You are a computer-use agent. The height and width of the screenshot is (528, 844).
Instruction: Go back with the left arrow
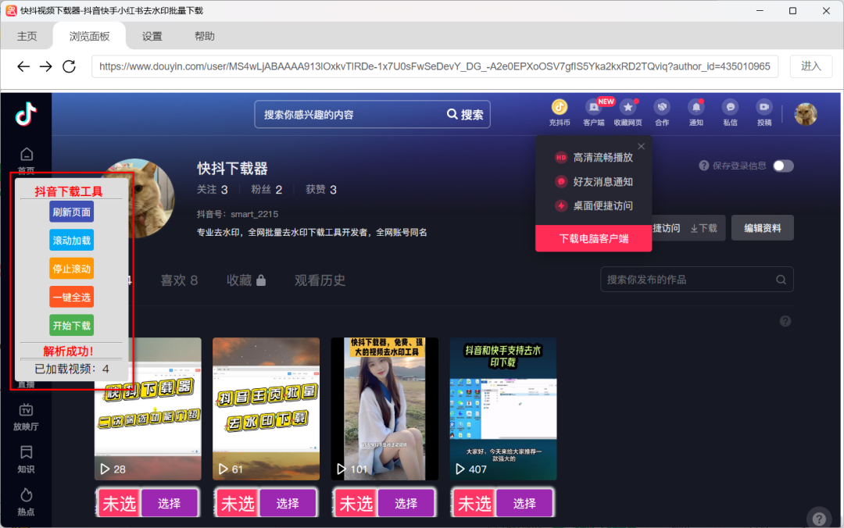click(x=23, y=66)
